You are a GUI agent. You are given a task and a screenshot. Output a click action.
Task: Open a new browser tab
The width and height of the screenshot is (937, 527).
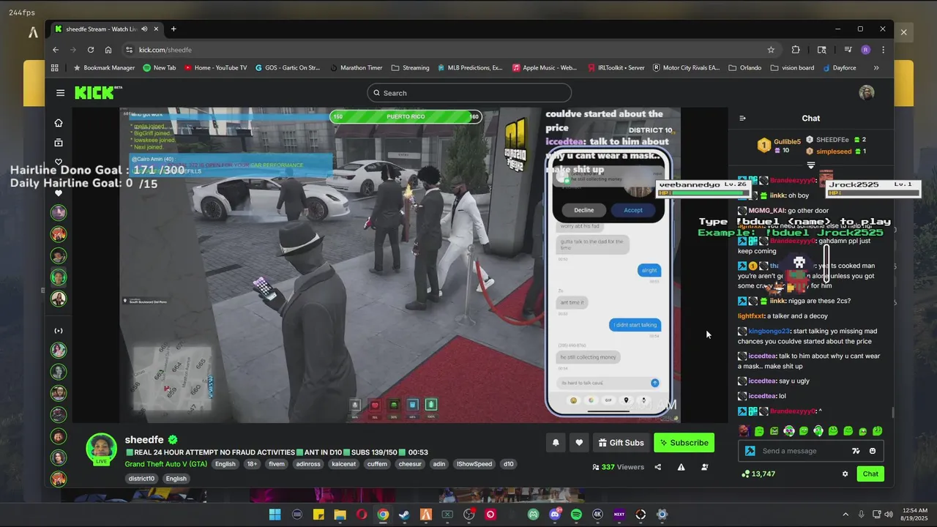(x=173, y=29)
